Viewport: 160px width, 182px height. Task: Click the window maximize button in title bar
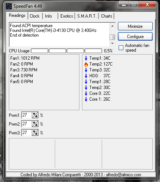click(x=134, y=5)
